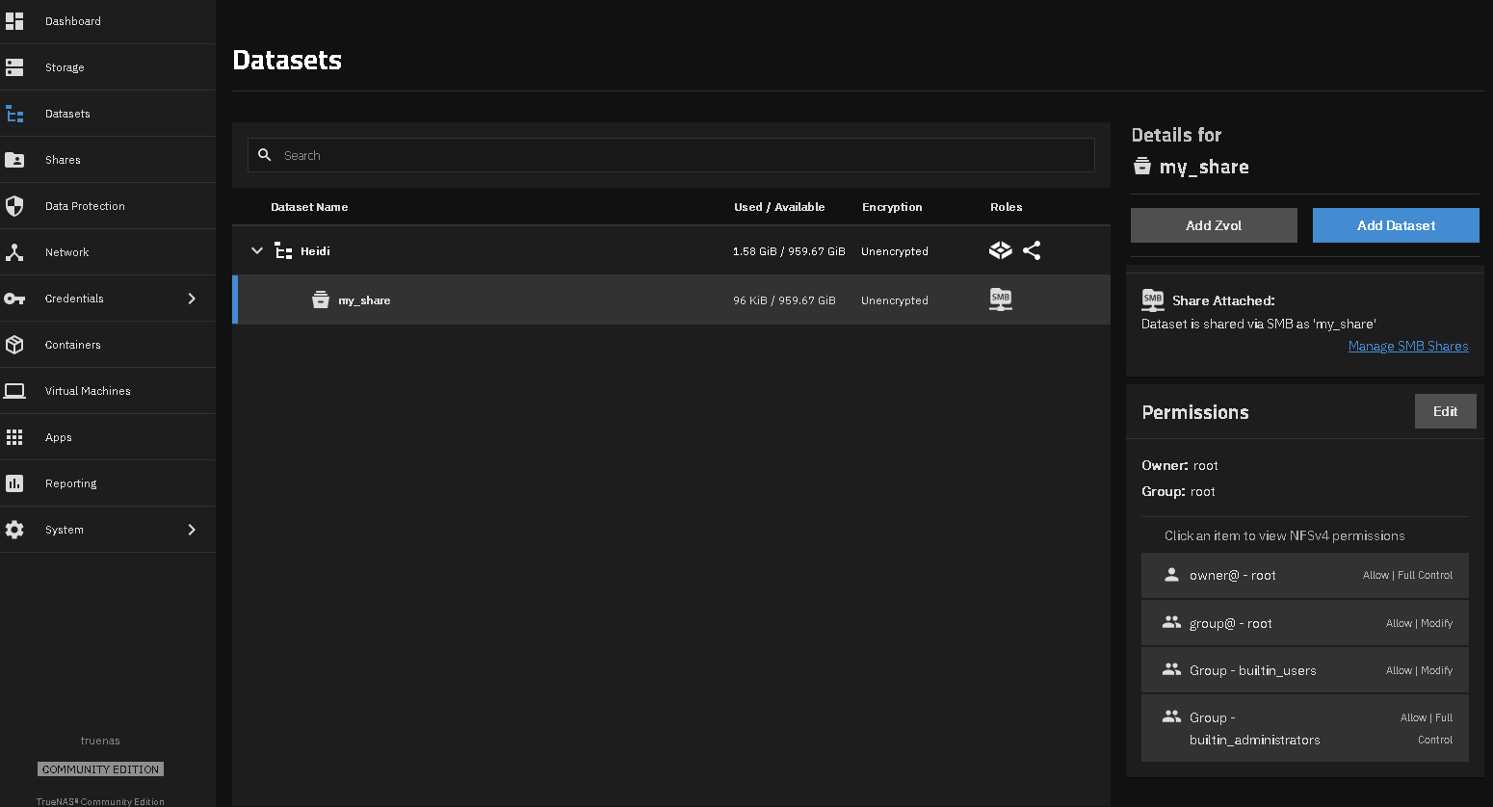Click the dataset search field
Image resolution: width=1493 pixels, height=807 pixels.
(671, 155)
